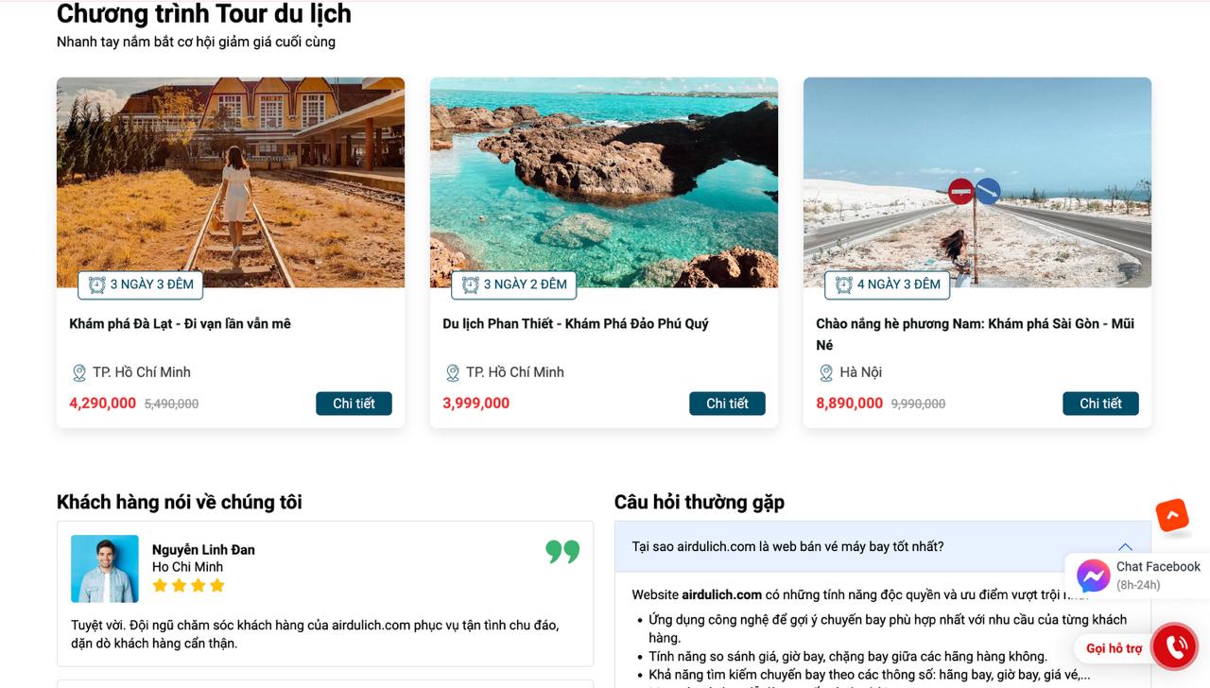
Task: Click Nguyễn Linh Đan's avatar photo
Action: click(105, 569)
